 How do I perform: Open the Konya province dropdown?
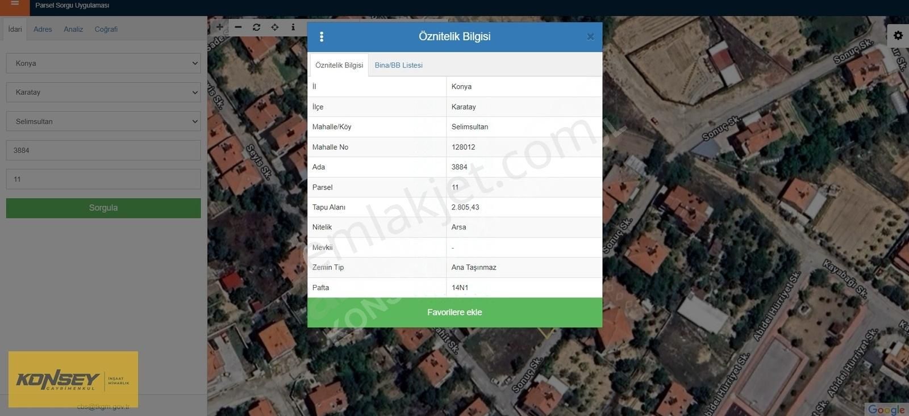pos(103,63)
